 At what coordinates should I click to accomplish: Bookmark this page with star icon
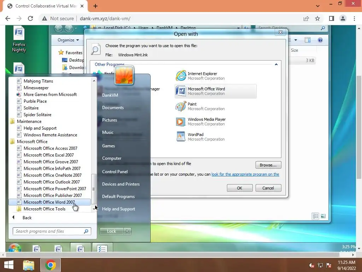317,18
